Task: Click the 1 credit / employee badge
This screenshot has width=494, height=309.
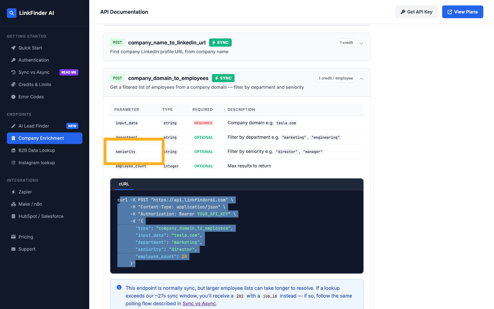Action: (x=336, y=78)
